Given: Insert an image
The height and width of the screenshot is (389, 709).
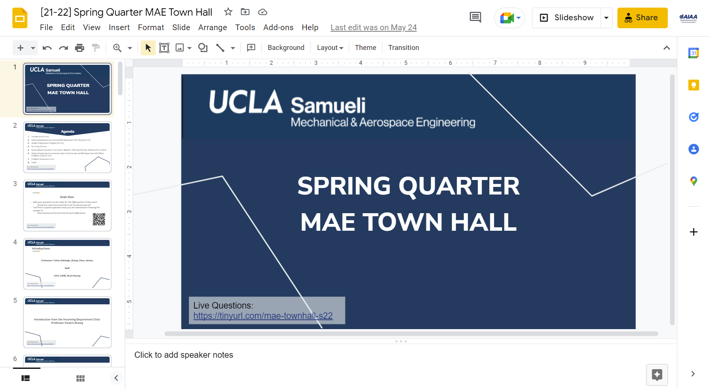Looking at the screenshot, I should coord(179,48).
